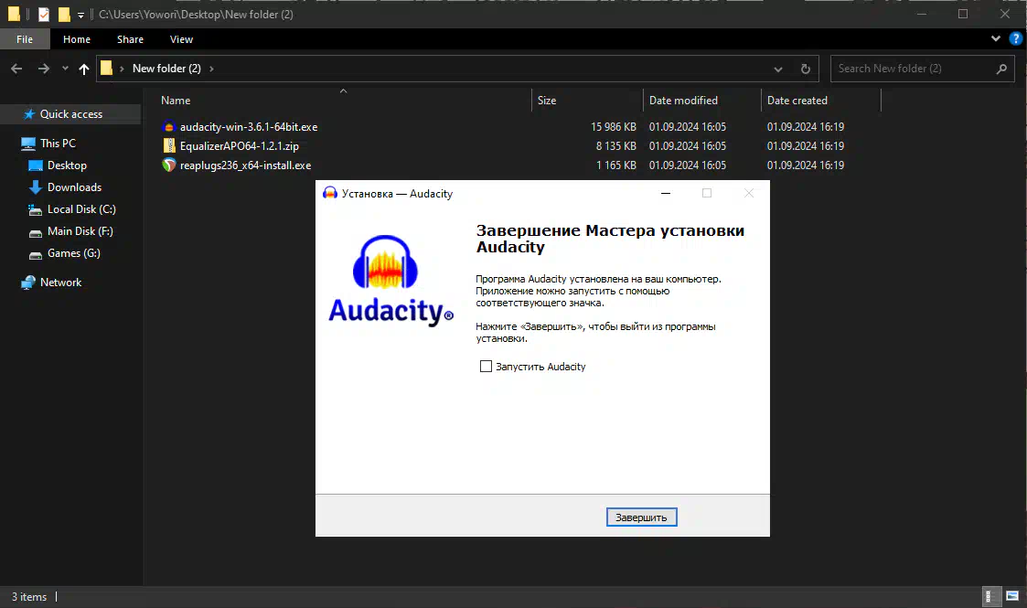
Task: Open address bar history dropdown
Action: [x=778, y=69]
